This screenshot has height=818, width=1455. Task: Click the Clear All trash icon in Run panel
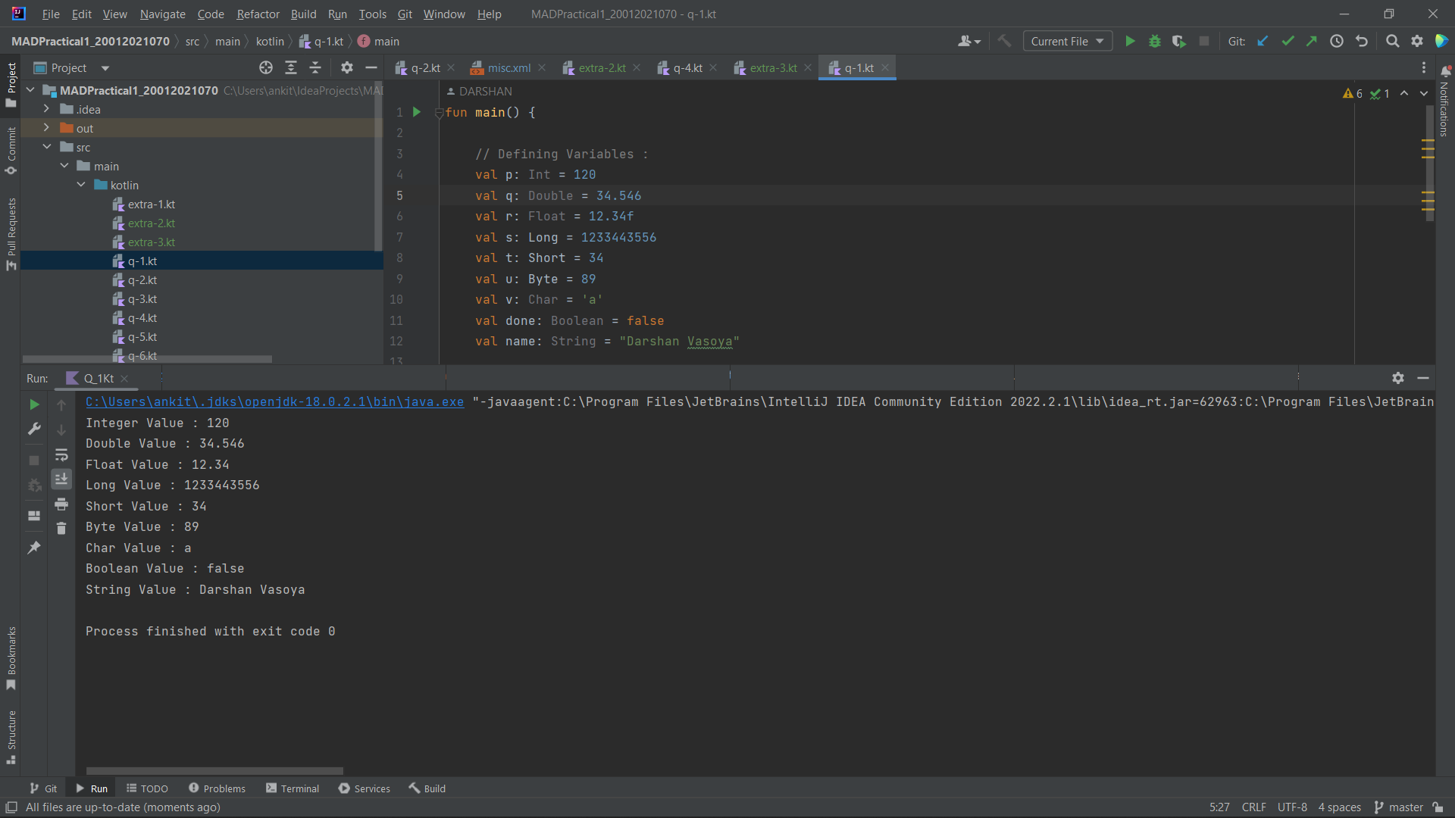(61, 529)
